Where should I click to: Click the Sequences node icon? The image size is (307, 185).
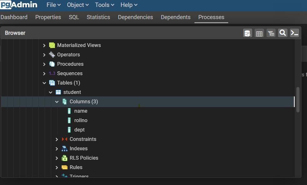pyautogui.click(x=52, y=73)
